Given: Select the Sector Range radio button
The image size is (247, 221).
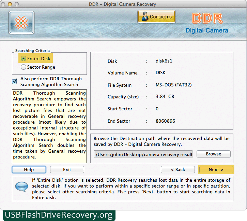Looking at the screenshot, I should [x=23, y=67].
